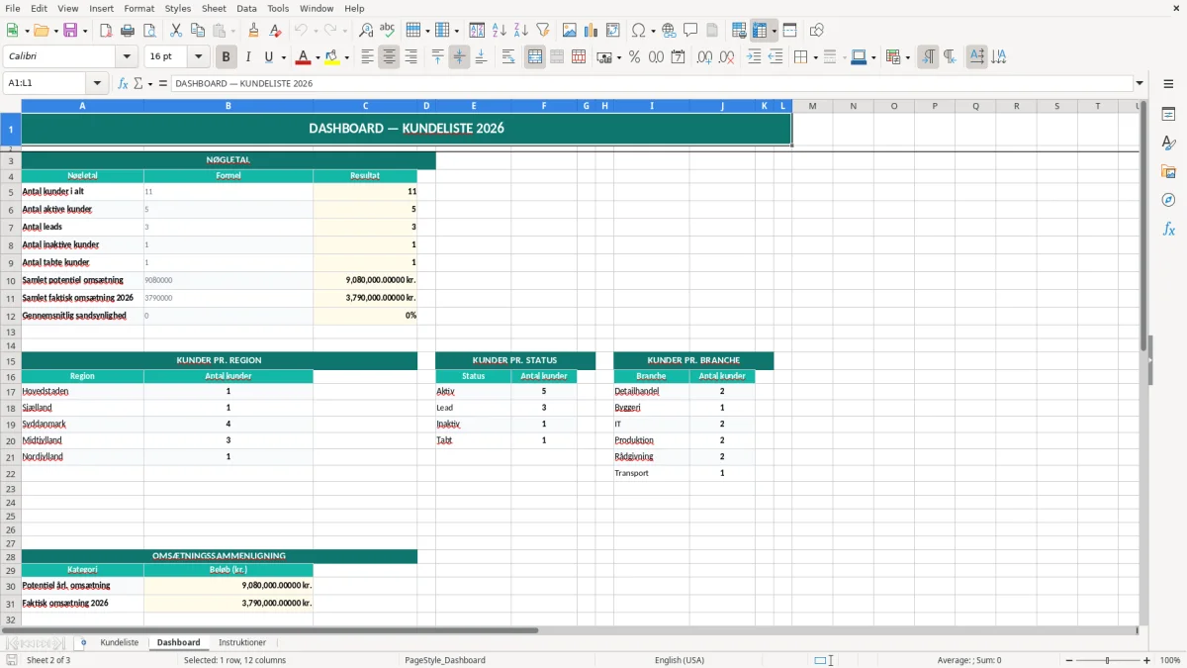
Task: Increase indent icon
Action: [754, 57]
